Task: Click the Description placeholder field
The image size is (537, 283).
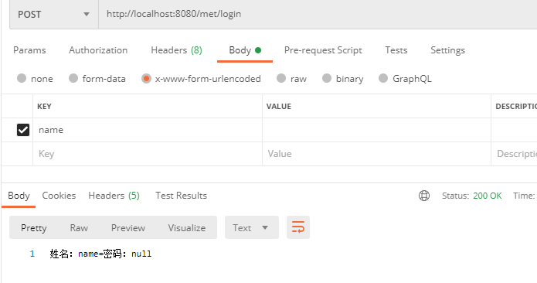Action: (x=514, y=154)
